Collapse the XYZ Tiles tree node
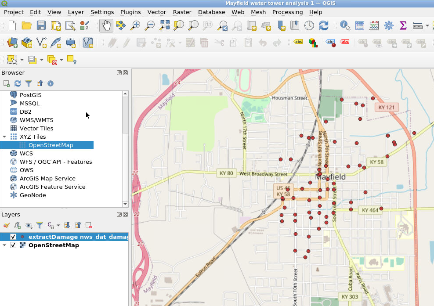 click(4, 137)
